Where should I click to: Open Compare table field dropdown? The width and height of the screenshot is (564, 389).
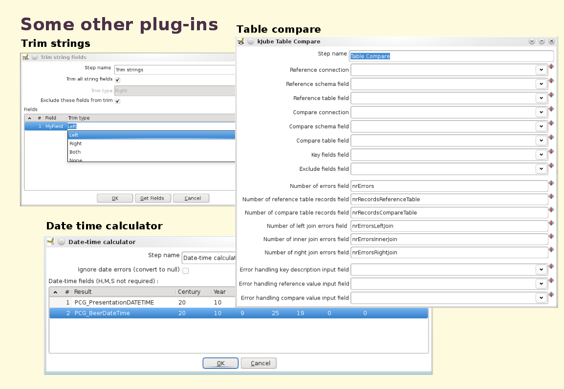pos(542,141)
